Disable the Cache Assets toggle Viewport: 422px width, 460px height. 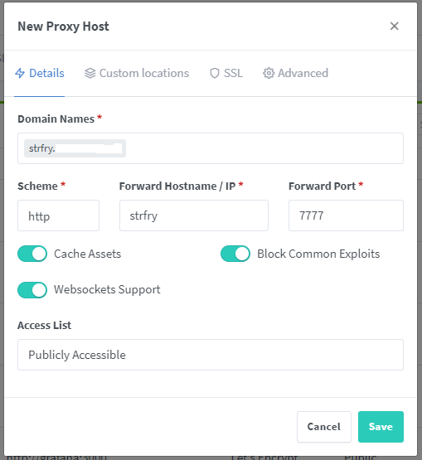pos(32,254)
